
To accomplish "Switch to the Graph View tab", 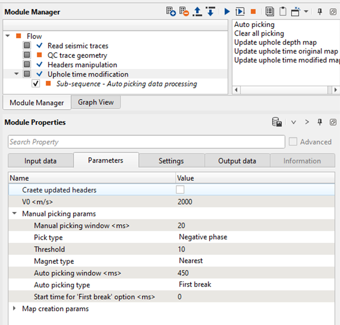I will click(x=96, y=102).
